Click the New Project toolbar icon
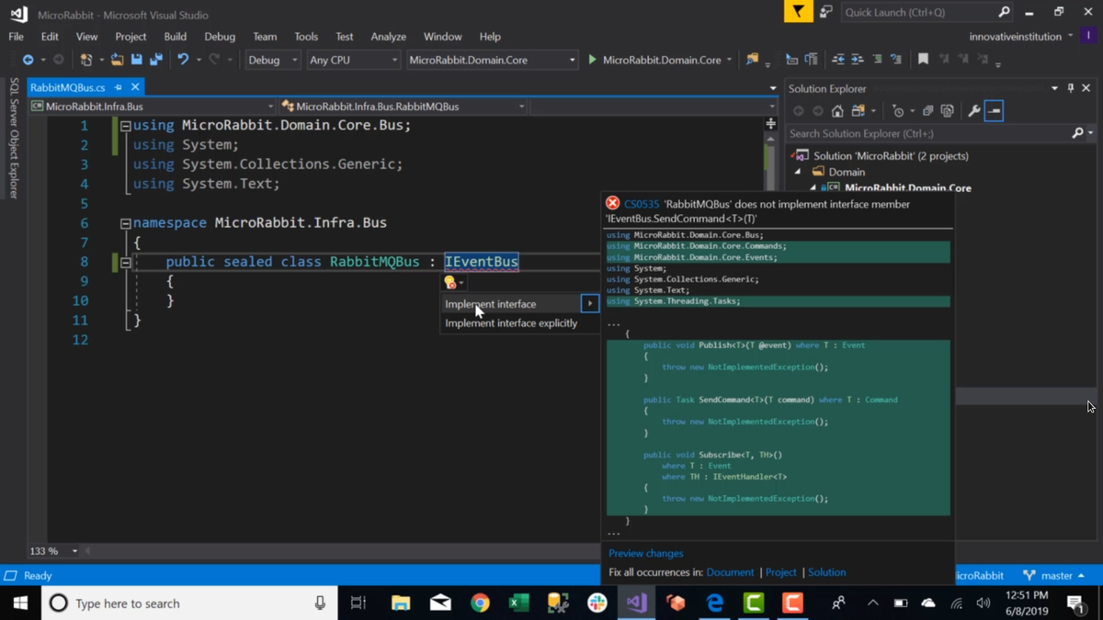Screen dimensions: 1103x620 [x=85, y=60]
